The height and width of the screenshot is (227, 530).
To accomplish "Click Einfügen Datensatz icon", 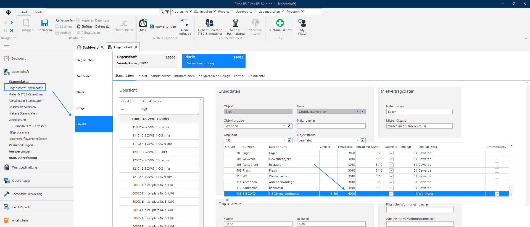I will (79, 26).
